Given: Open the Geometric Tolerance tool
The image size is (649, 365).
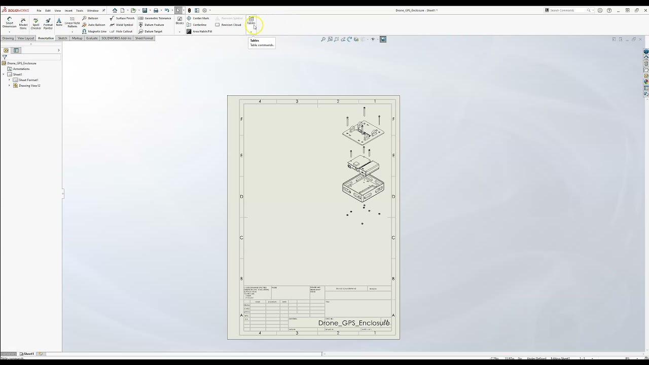Looking at the screenshot, I should pyautogui.click(x=155, y=18).
